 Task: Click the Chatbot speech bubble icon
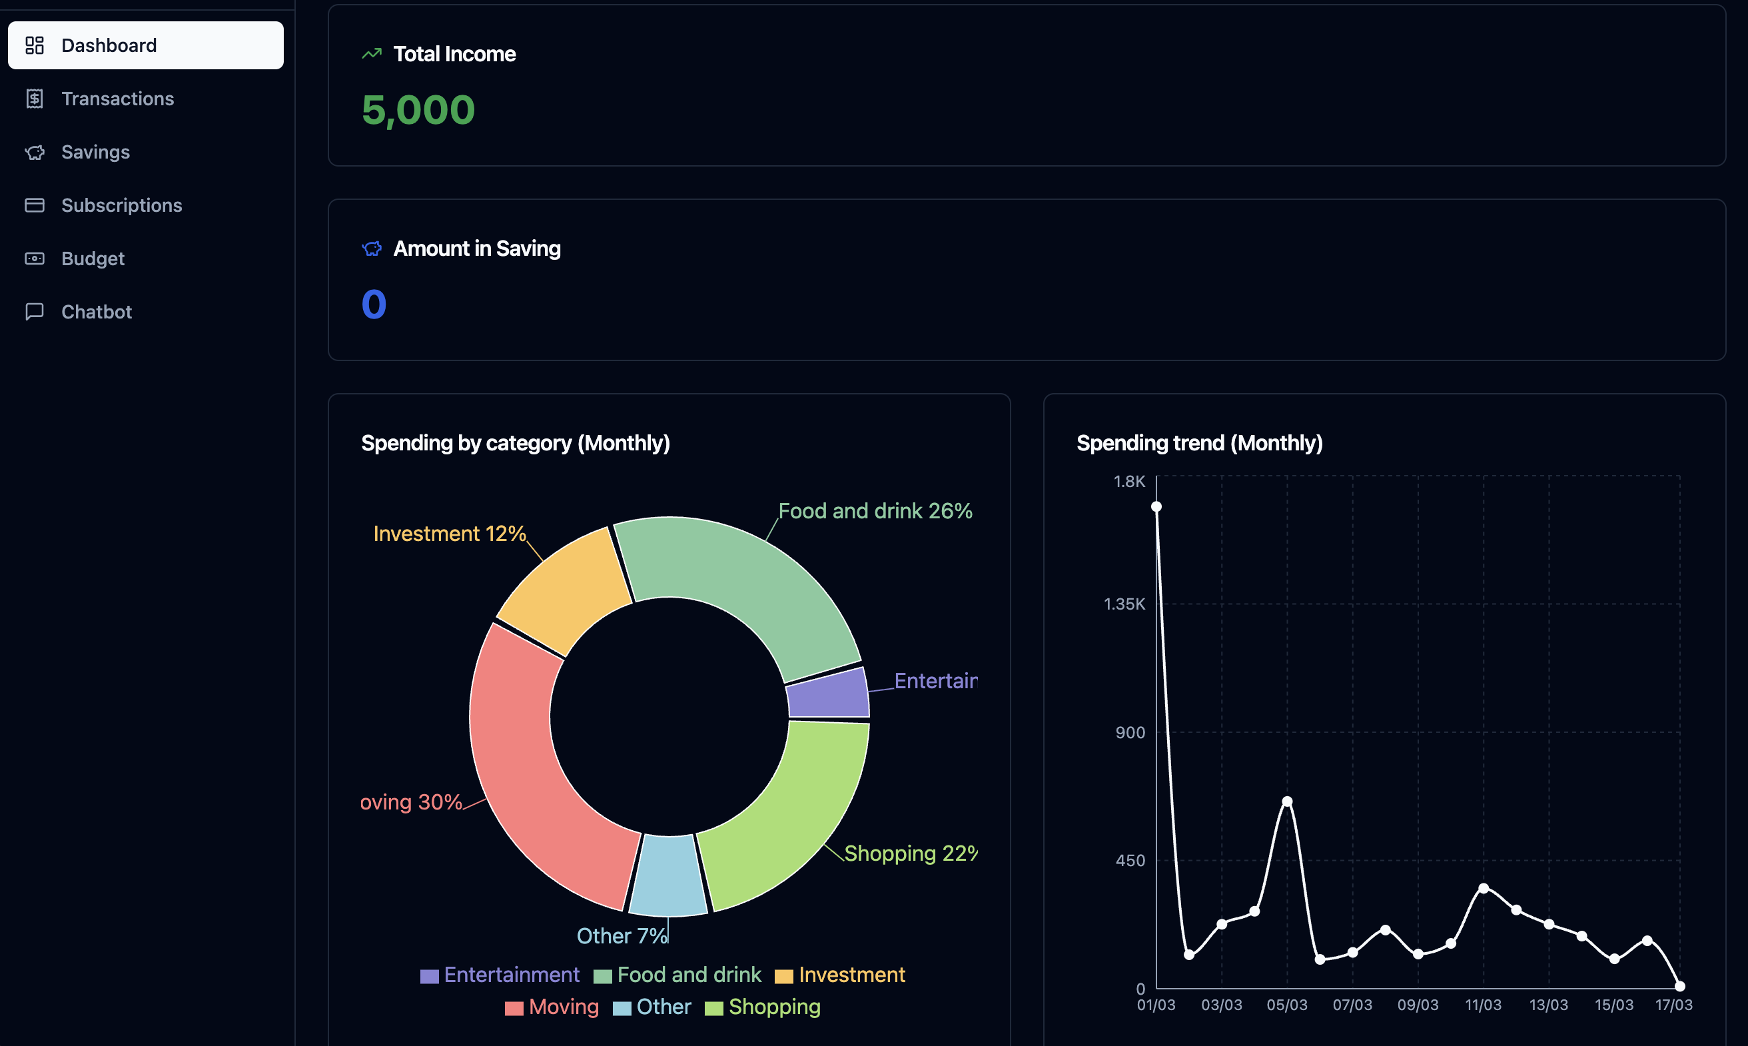click(35, 312)
